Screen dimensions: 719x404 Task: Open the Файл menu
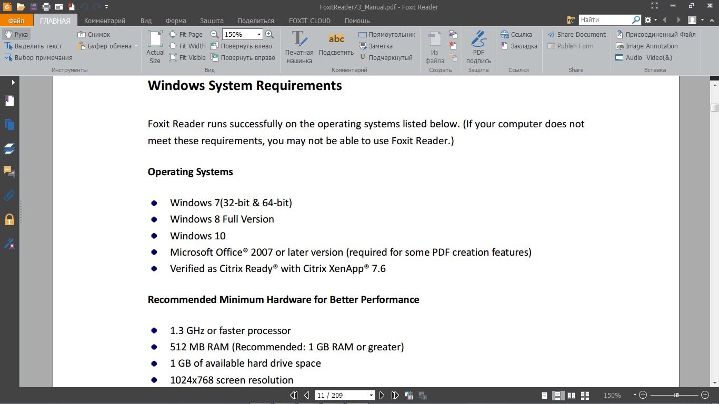coord(16,21)
